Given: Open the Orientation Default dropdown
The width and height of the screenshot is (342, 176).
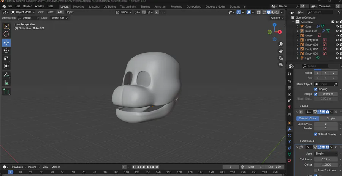Looking at the screenshot, I should 28,18.
